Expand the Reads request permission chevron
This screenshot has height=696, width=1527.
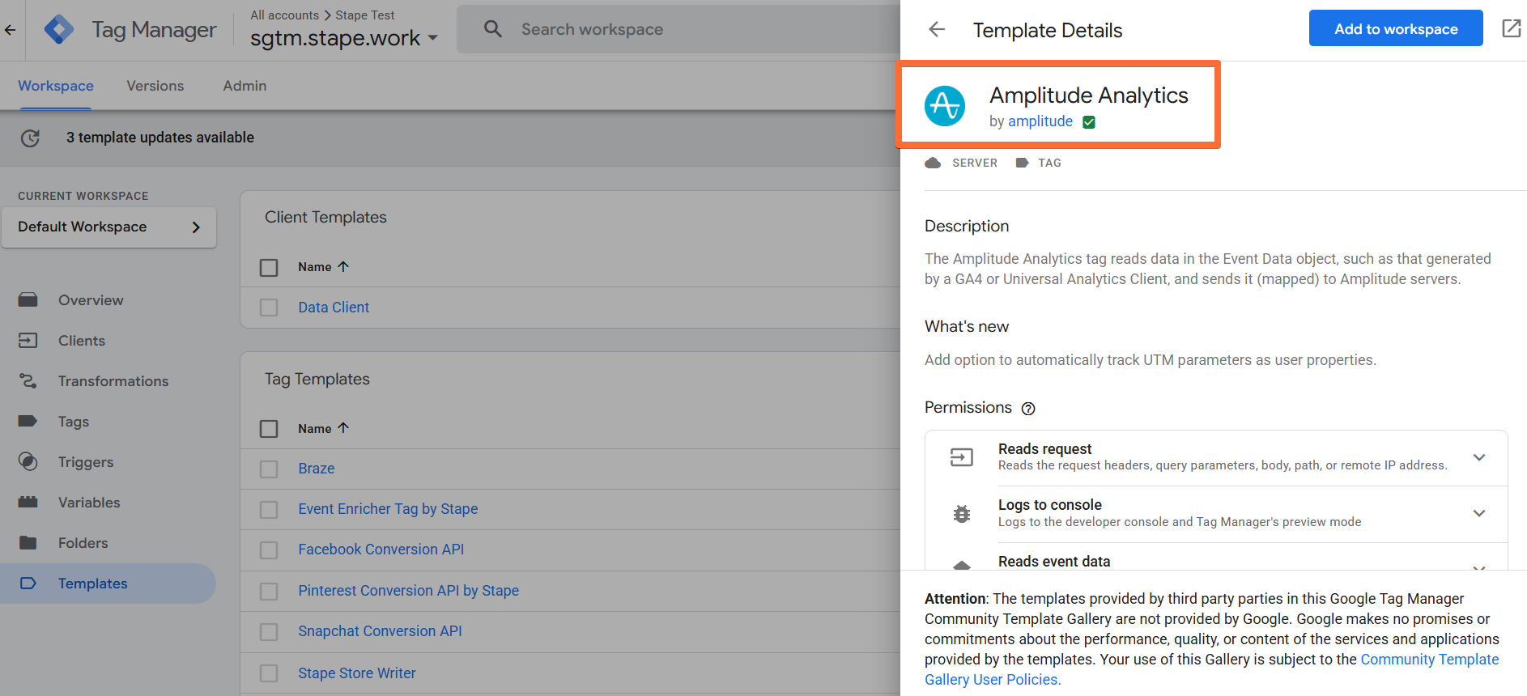point(1479,457)
